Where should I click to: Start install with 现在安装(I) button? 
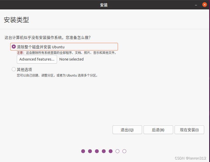pyautogui.click(x=189, y=130)
